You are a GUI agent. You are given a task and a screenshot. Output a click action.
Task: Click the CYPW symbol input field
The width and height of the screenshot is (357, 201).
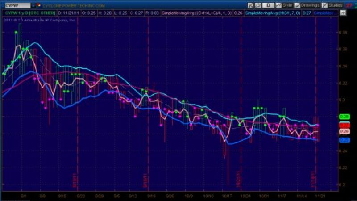coord(17,5)
